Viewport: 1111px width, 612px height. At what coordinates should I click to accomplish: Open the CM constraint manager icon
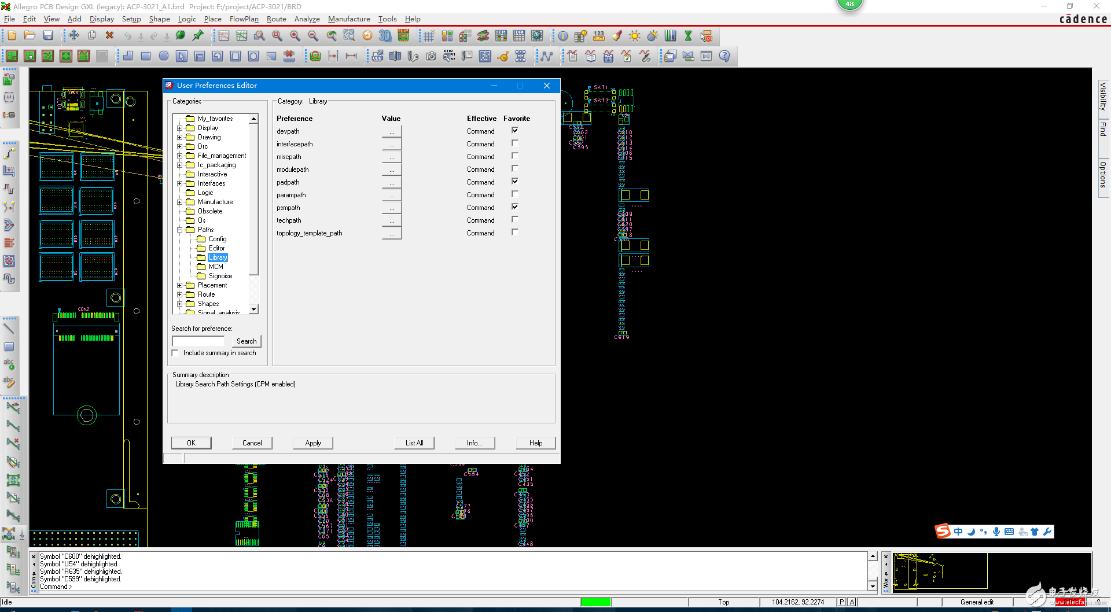click(x=501, y=36)
